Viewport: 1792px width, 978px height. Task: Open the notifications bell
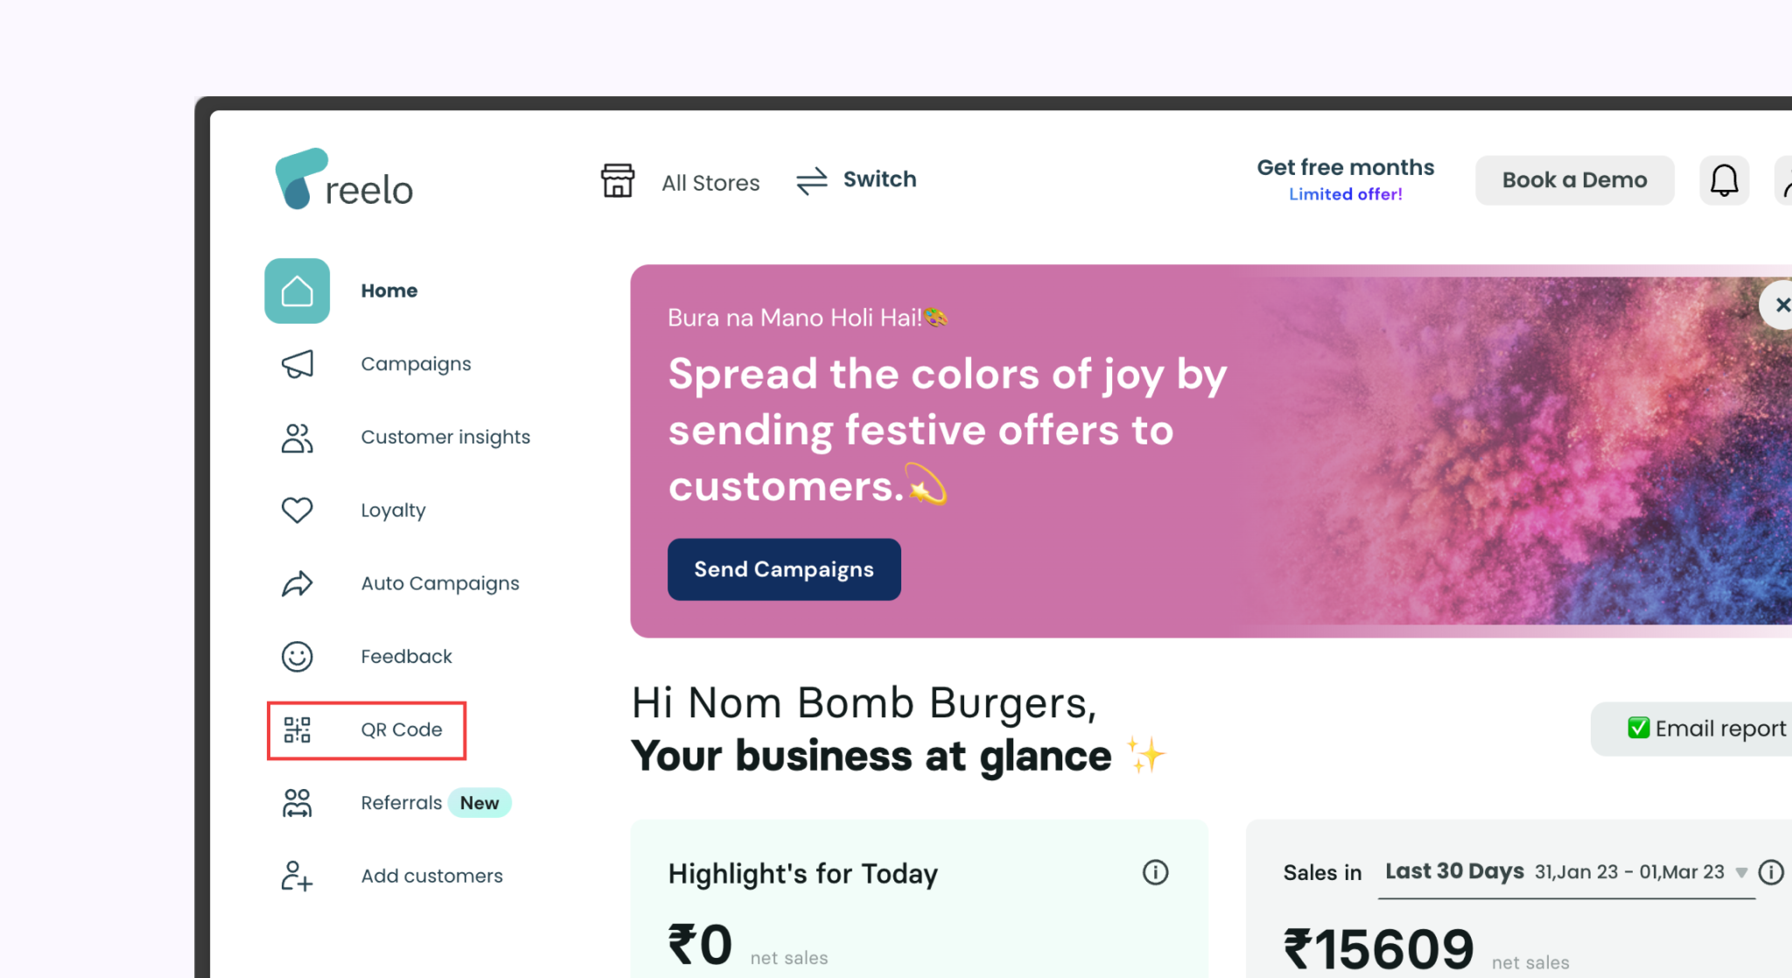1724,180
